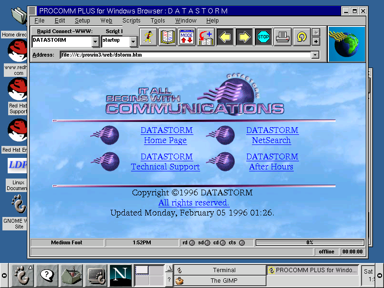Click the STOP sign icon
Image resolution: width=384 pixels, height=288 pixels.
263,37
